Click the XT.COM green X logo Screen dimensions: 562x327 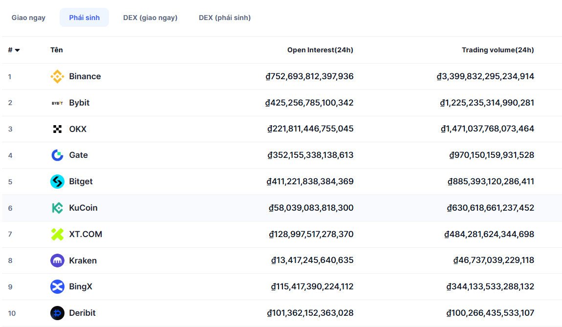pyautogui.click(x=57, y=234)
